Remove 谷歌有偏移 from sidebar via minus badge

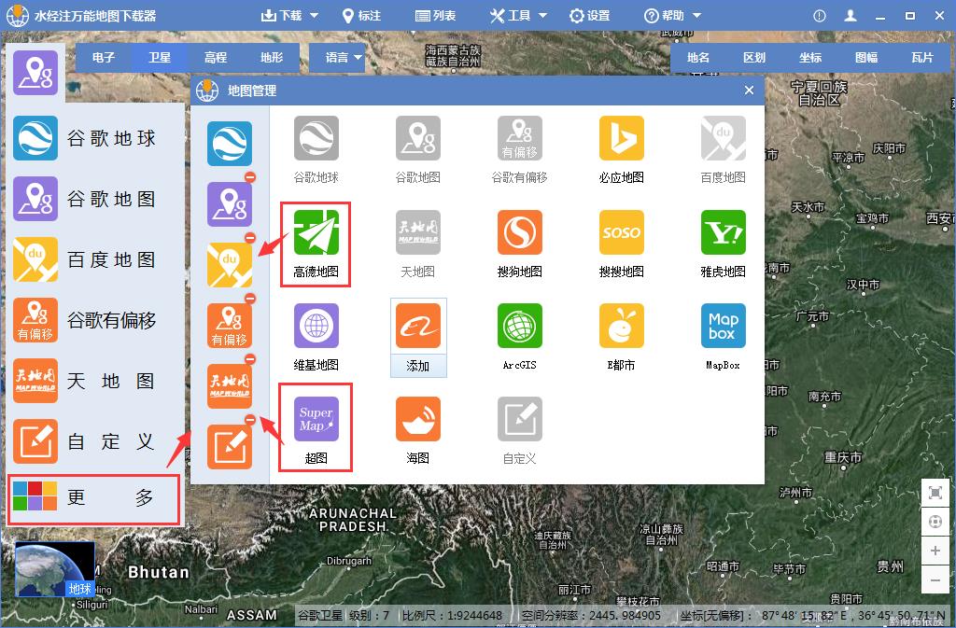click(x=250, y=299)
